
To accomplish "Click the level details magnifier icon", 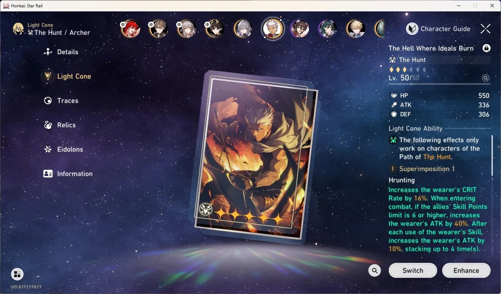I will (486, 78).
